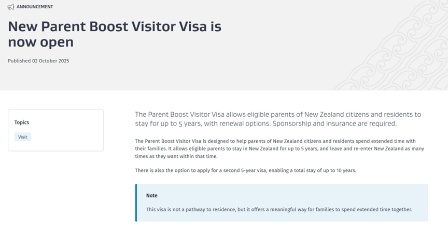Click the dark blue left border of the Note box
The image size is (448, 229).
click(x=136, y=203)
